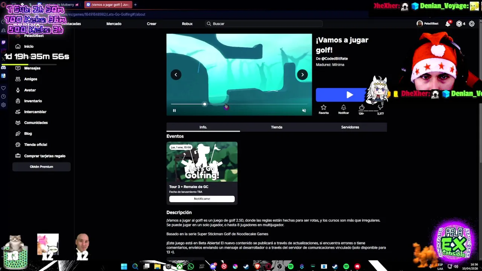Open Discord in the Opera sidebar

point(3,67)
